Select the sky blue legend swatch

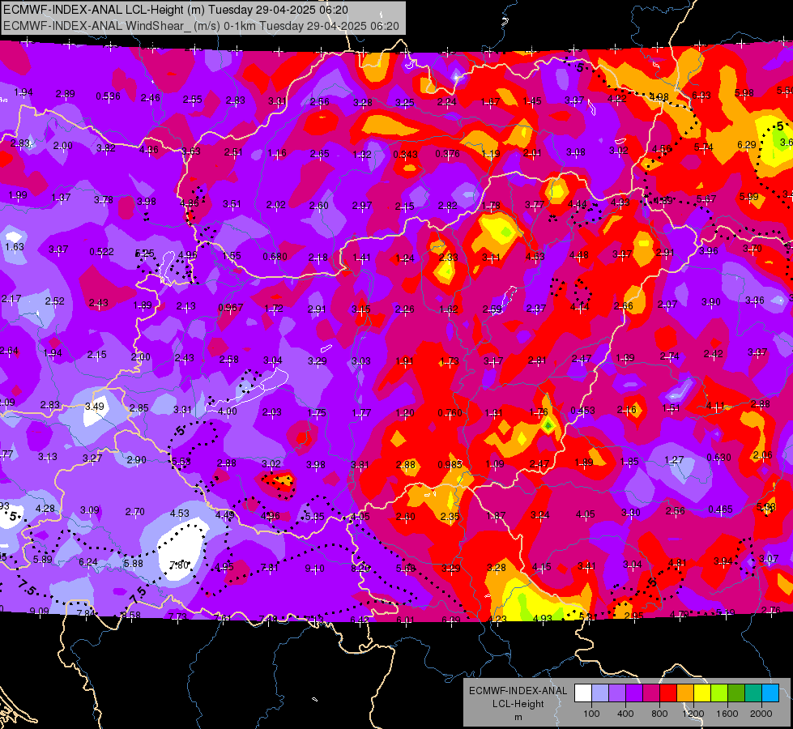point(770,693)
